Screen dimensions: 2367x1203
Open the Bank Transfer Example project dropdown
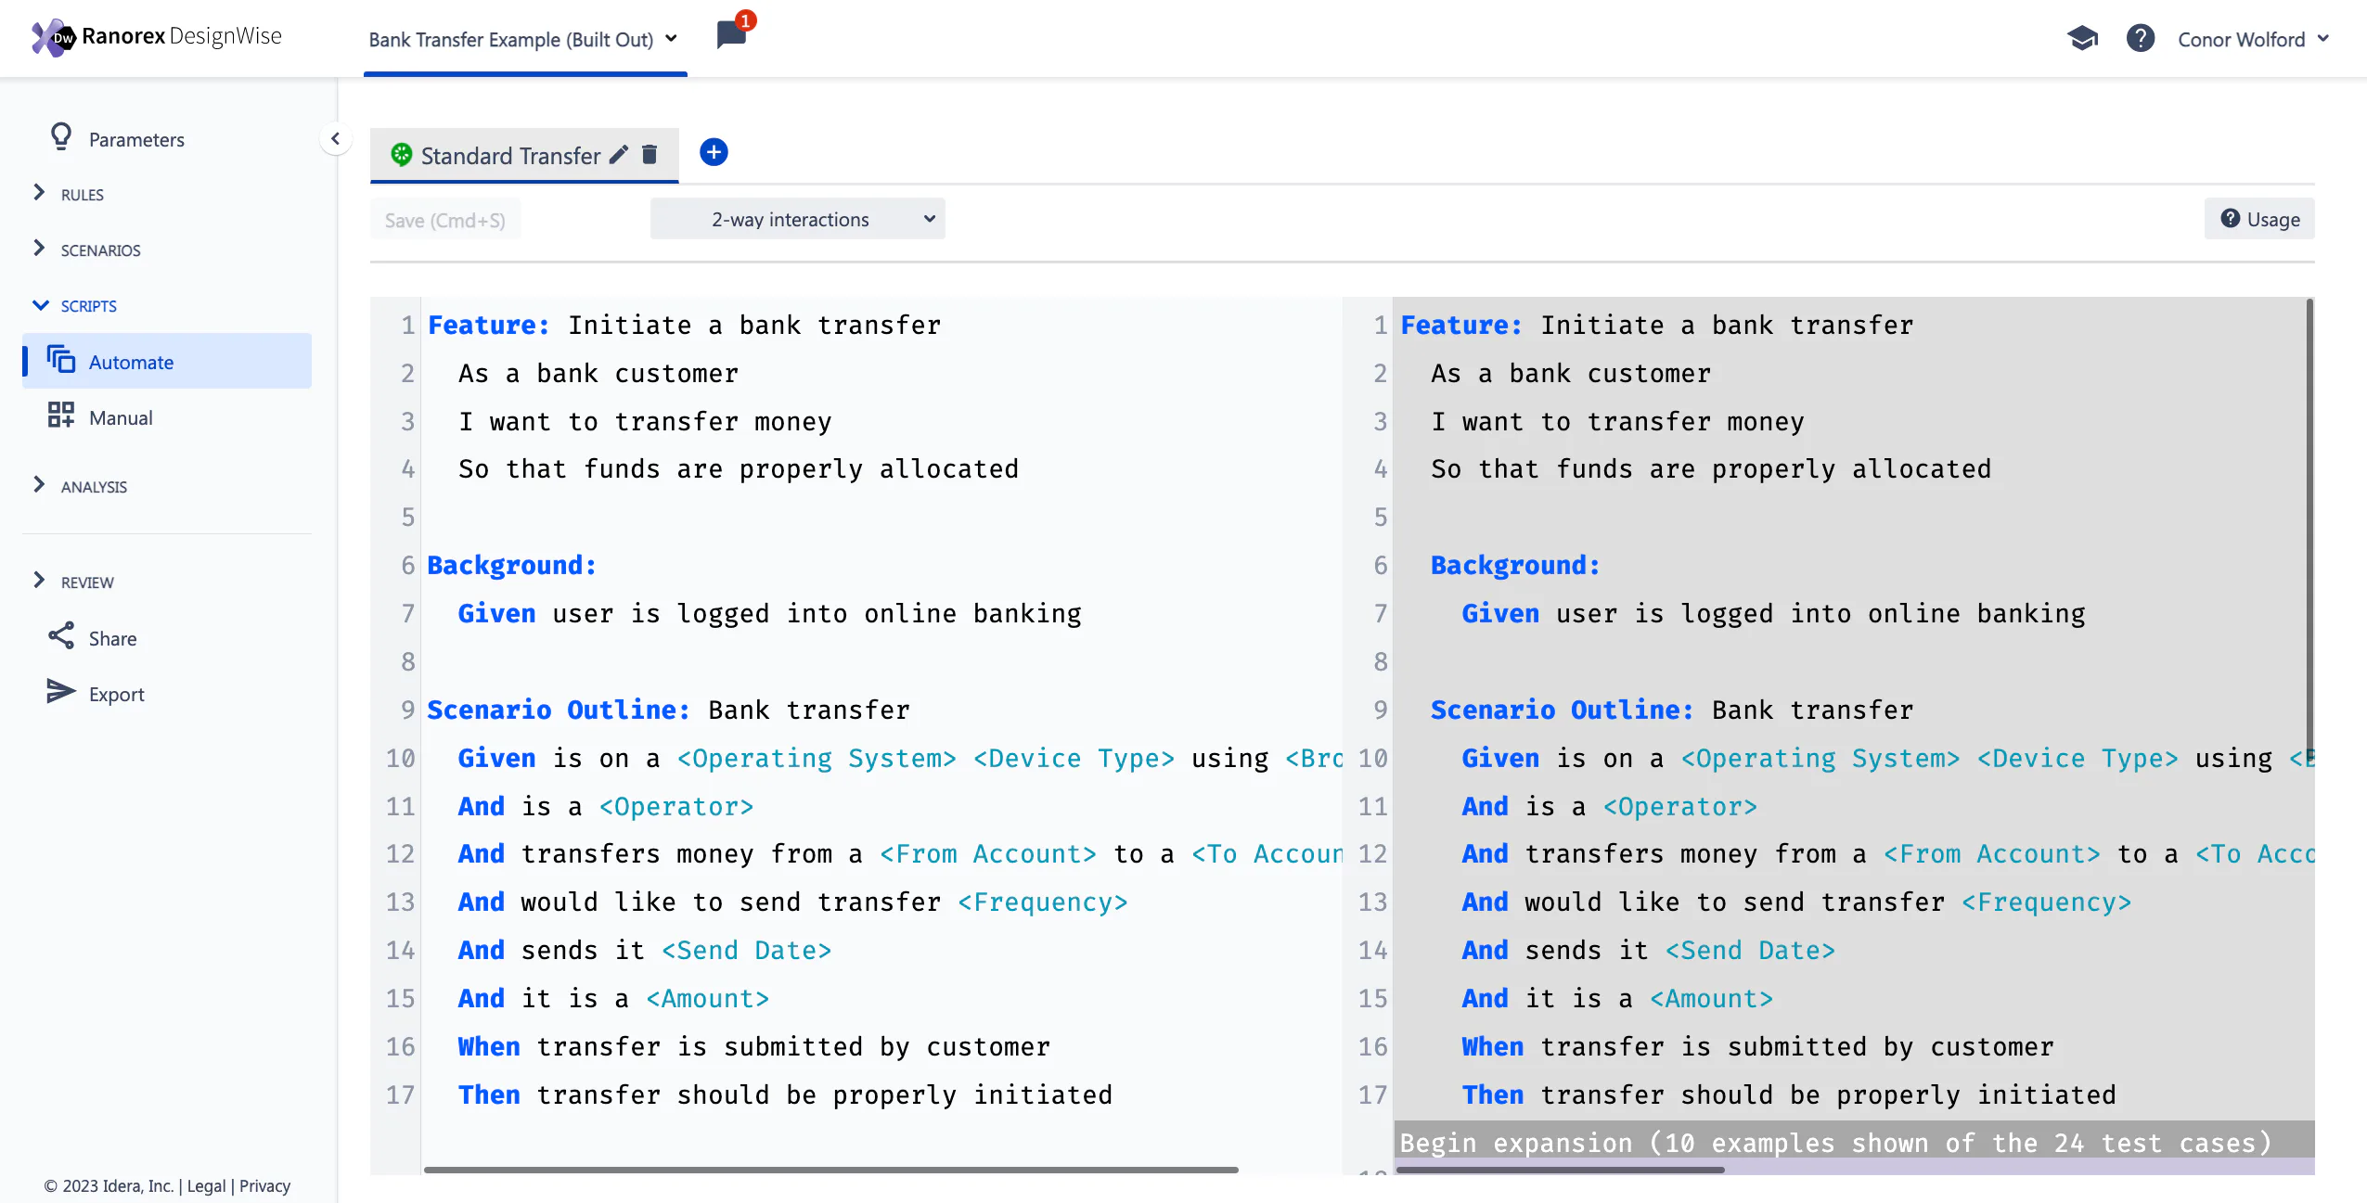[524, 40]
